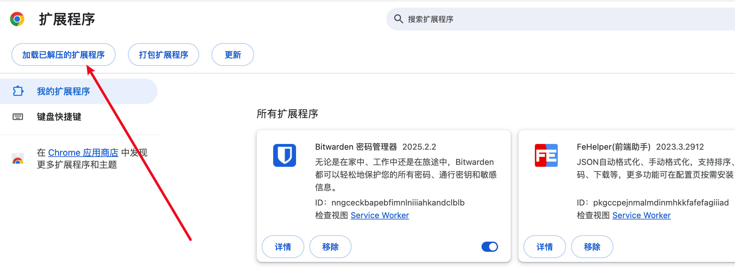
Task: Click the FeHelper FE icon
Action: [x=546, y=155]
